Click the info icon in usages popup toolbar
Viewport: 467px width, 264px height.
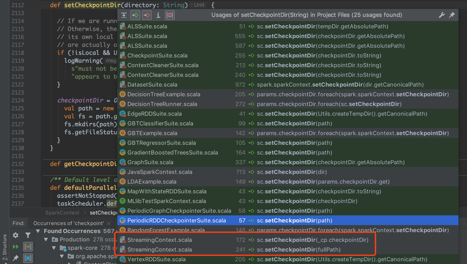tap(158, 15)
